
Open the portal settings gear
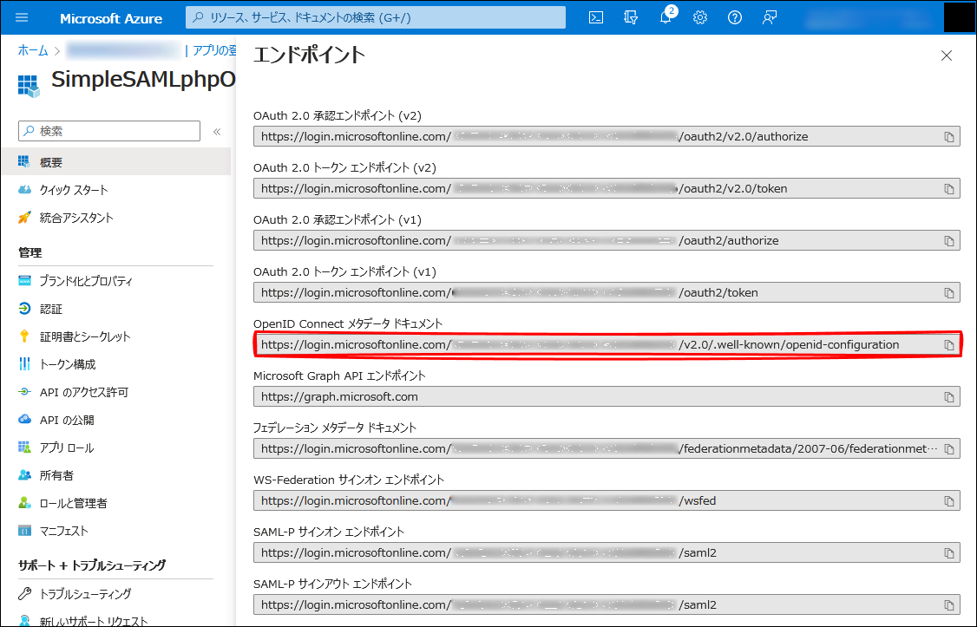pyautogui.click(x=700, y=18)
